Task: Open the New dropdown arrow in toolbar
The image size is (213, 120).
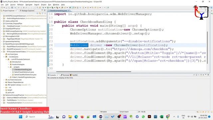Action: pyautogui.click(x=4, y=8)
